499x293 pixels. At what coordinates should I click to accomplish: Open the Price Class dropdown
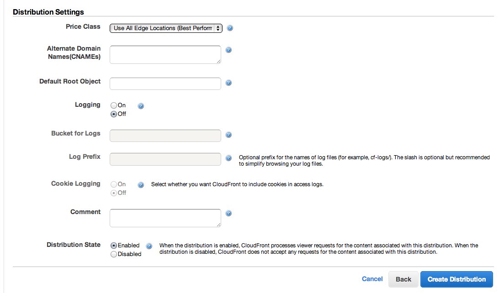tap(166, 28)
